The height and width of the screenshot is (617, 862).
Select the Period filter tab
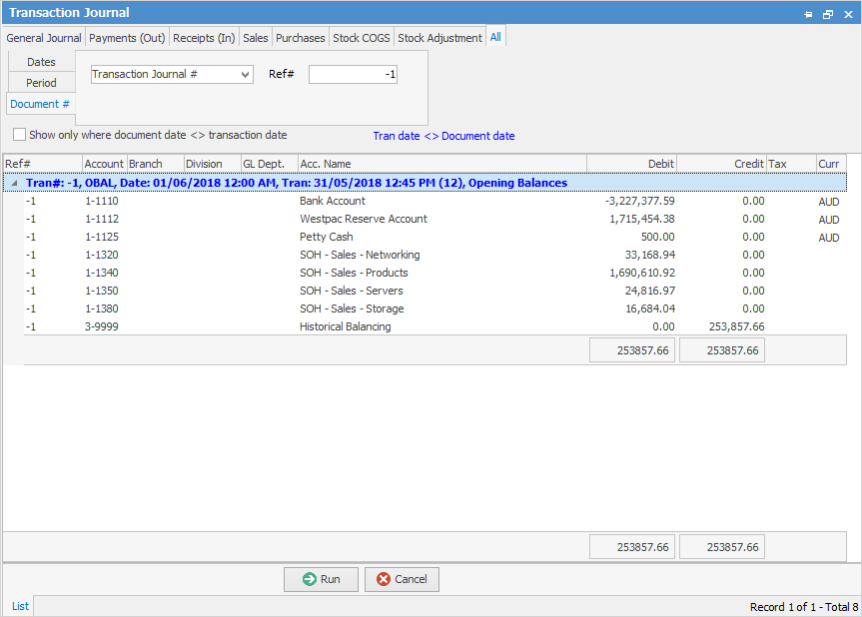click(41, 83)
